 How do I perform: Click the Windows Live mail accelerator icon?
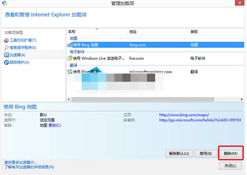70,58
